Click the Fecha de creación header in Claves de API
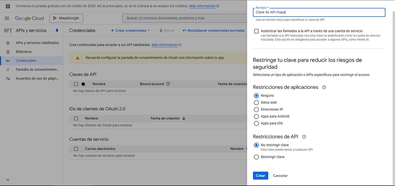This screenshot has width=395, height=186. pos(232,84)
